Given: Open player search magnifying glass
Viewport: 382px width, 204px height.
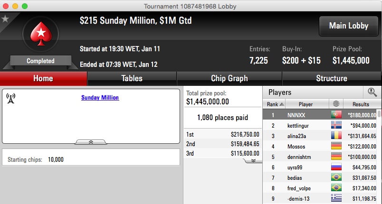Looking at the screenshot, I should pos(372,93).
